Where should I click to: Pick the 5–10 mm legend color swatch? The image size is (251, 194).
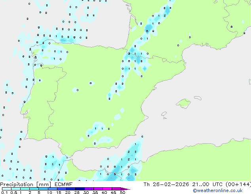point(43,189)
